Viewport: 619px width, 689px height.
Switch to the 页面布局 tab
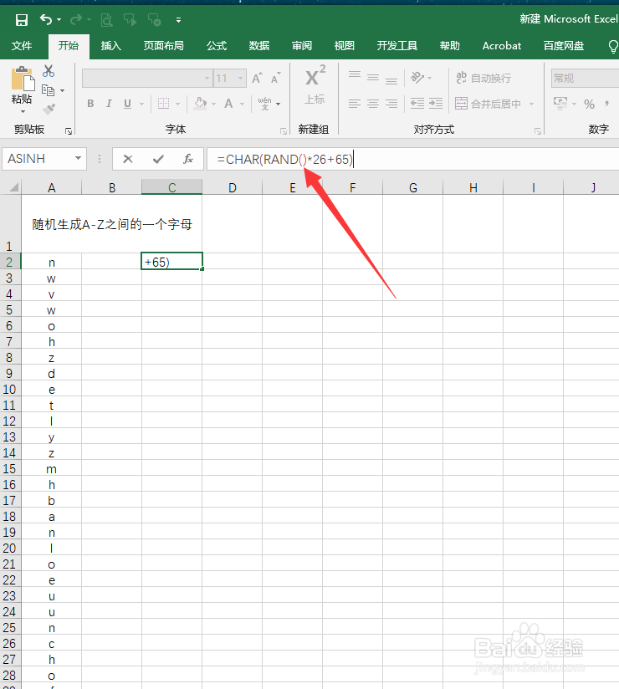tap(164, 46)
